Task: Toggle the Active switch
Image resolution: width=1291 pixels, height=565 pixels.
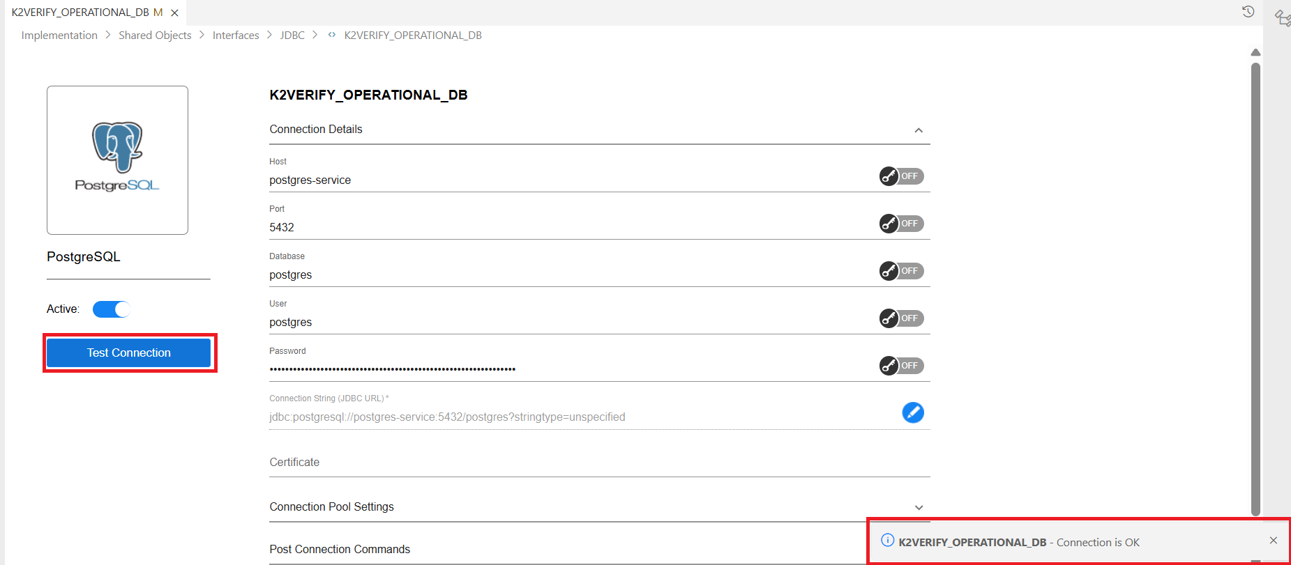Action: [111, 309]
